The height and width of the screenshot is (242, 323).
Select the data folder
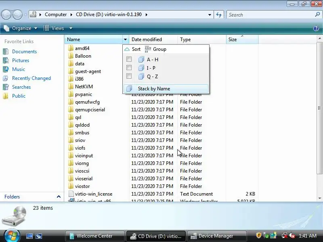click(80, 64)
